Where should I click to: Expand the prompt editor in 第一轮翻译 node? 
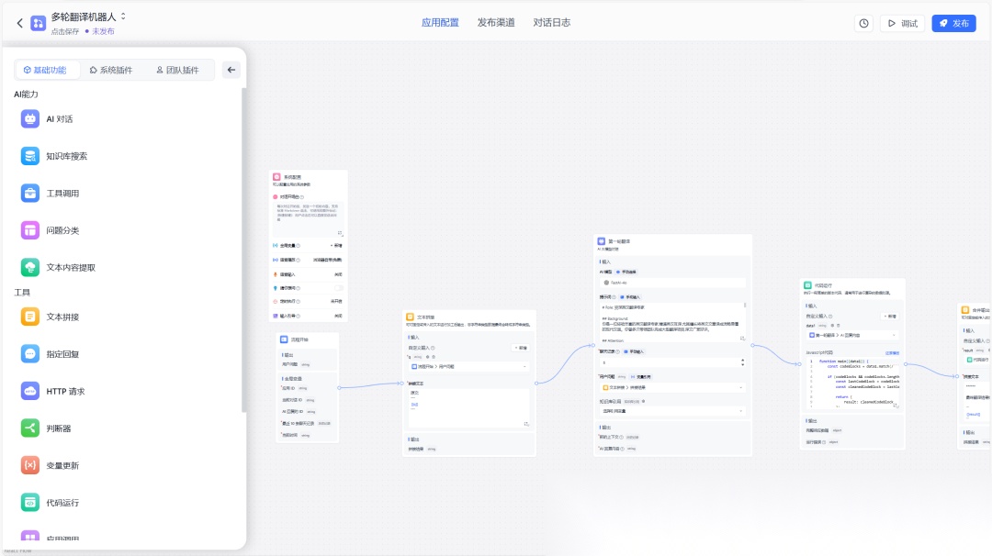tap(742, 339)
